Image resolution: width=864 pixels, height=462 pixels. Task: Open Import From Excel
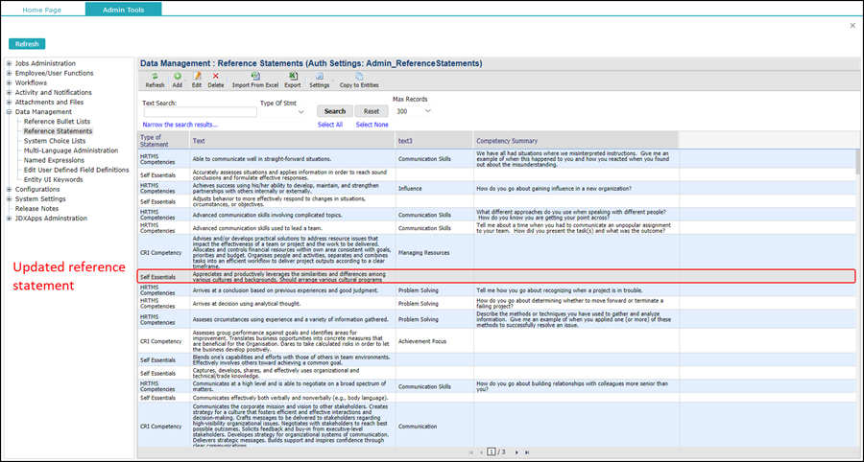pyautogui.click(x=254, y=76)
